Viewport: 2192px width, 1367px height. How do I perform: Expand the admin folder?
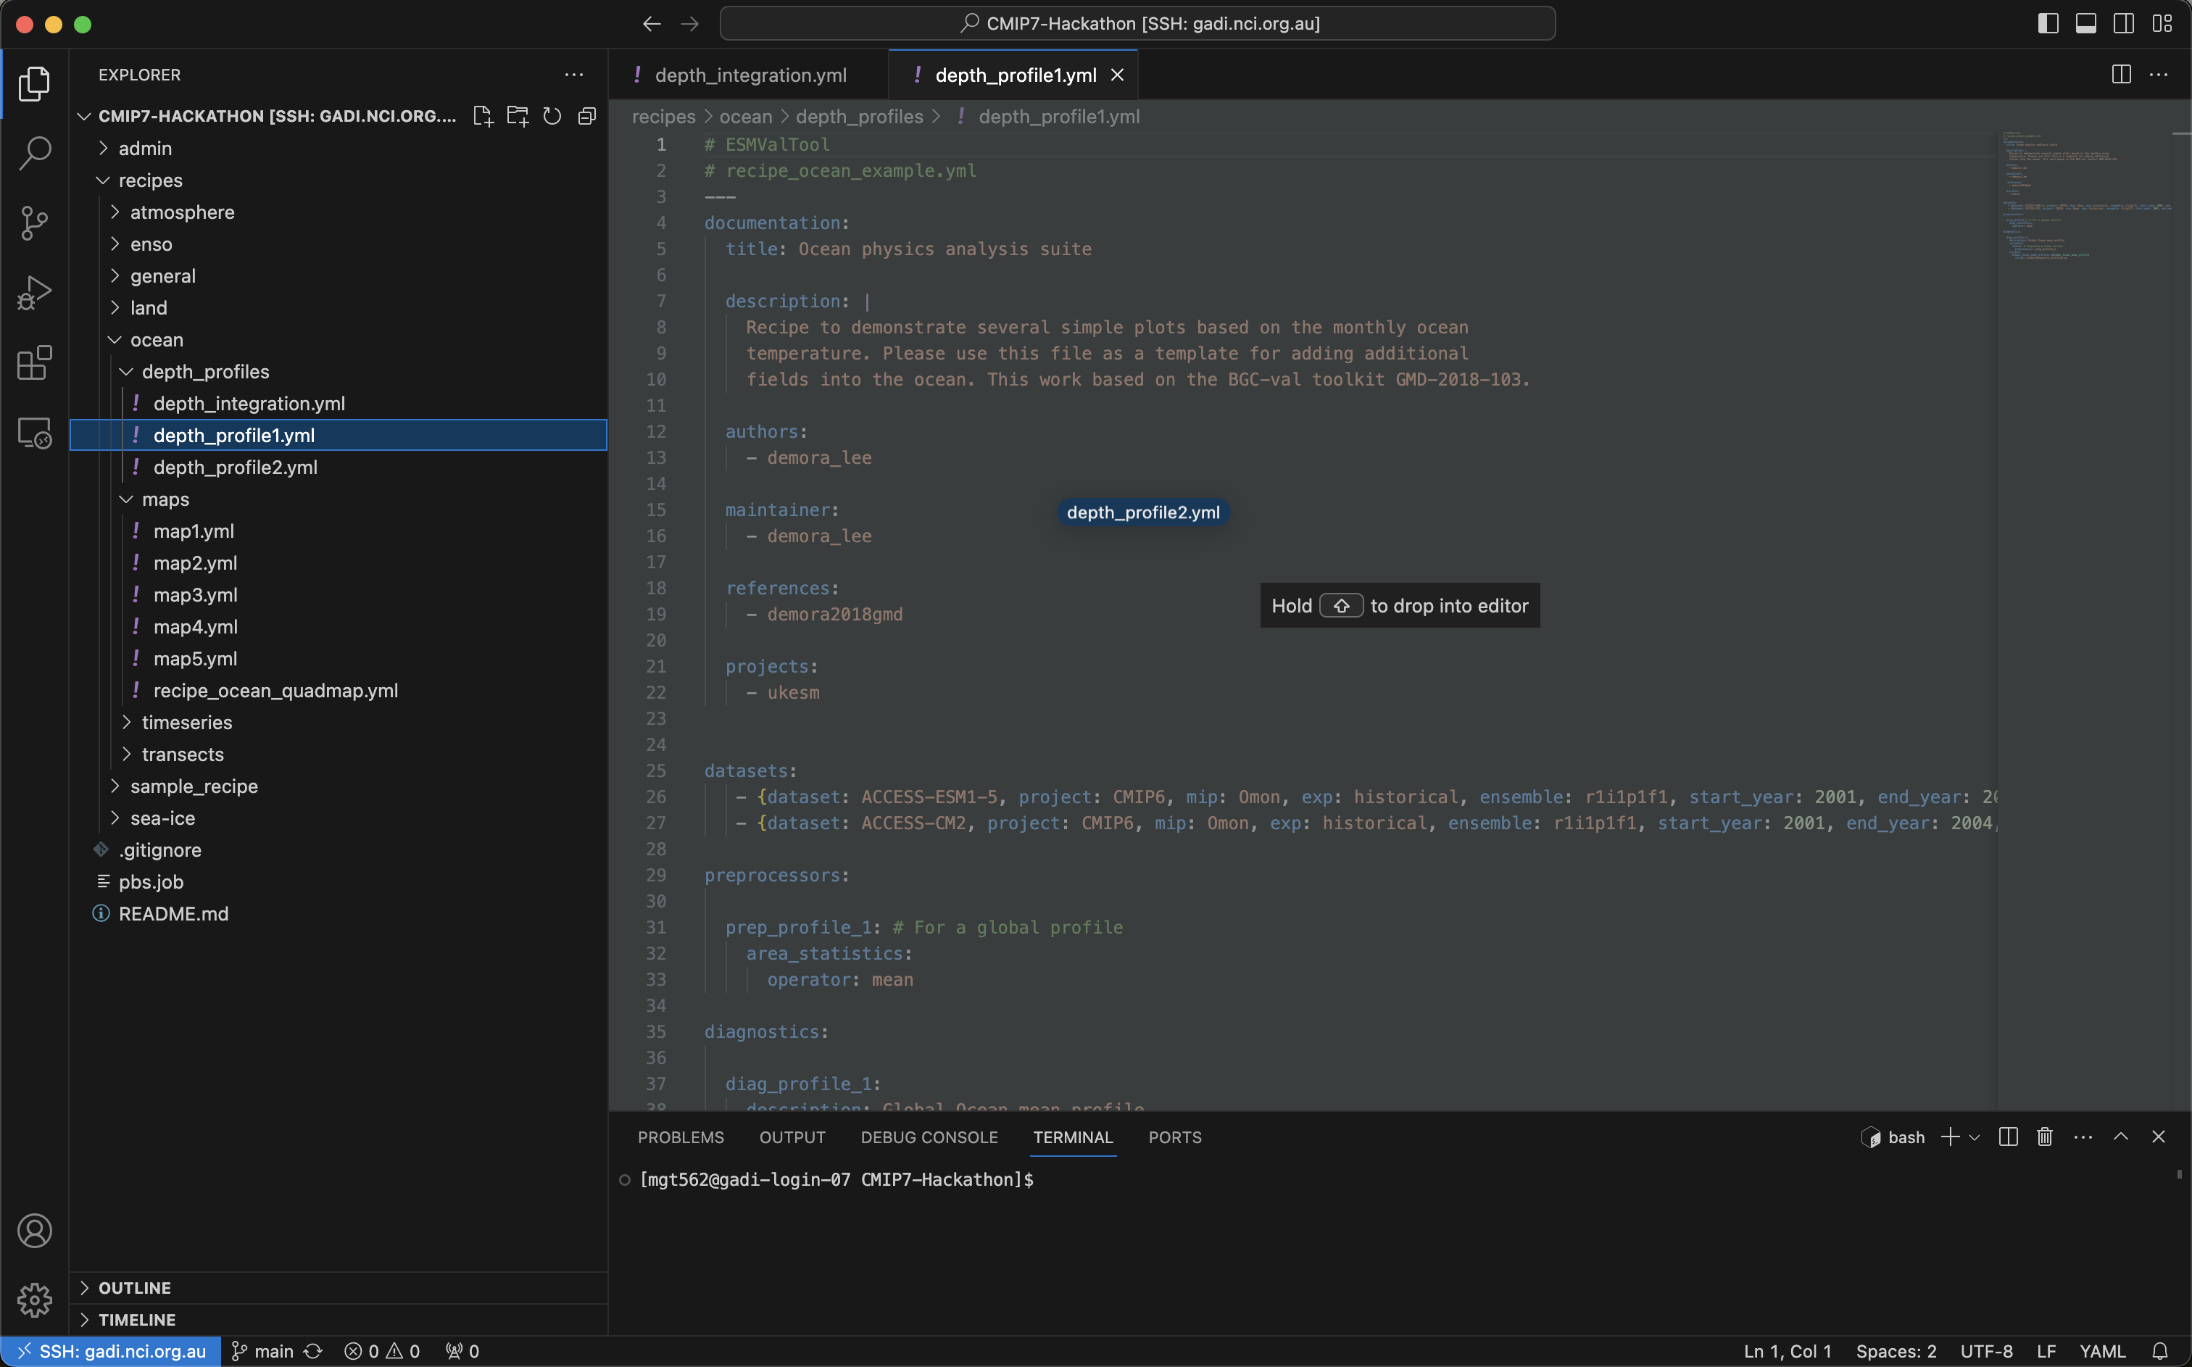click(x=338, y=149)
